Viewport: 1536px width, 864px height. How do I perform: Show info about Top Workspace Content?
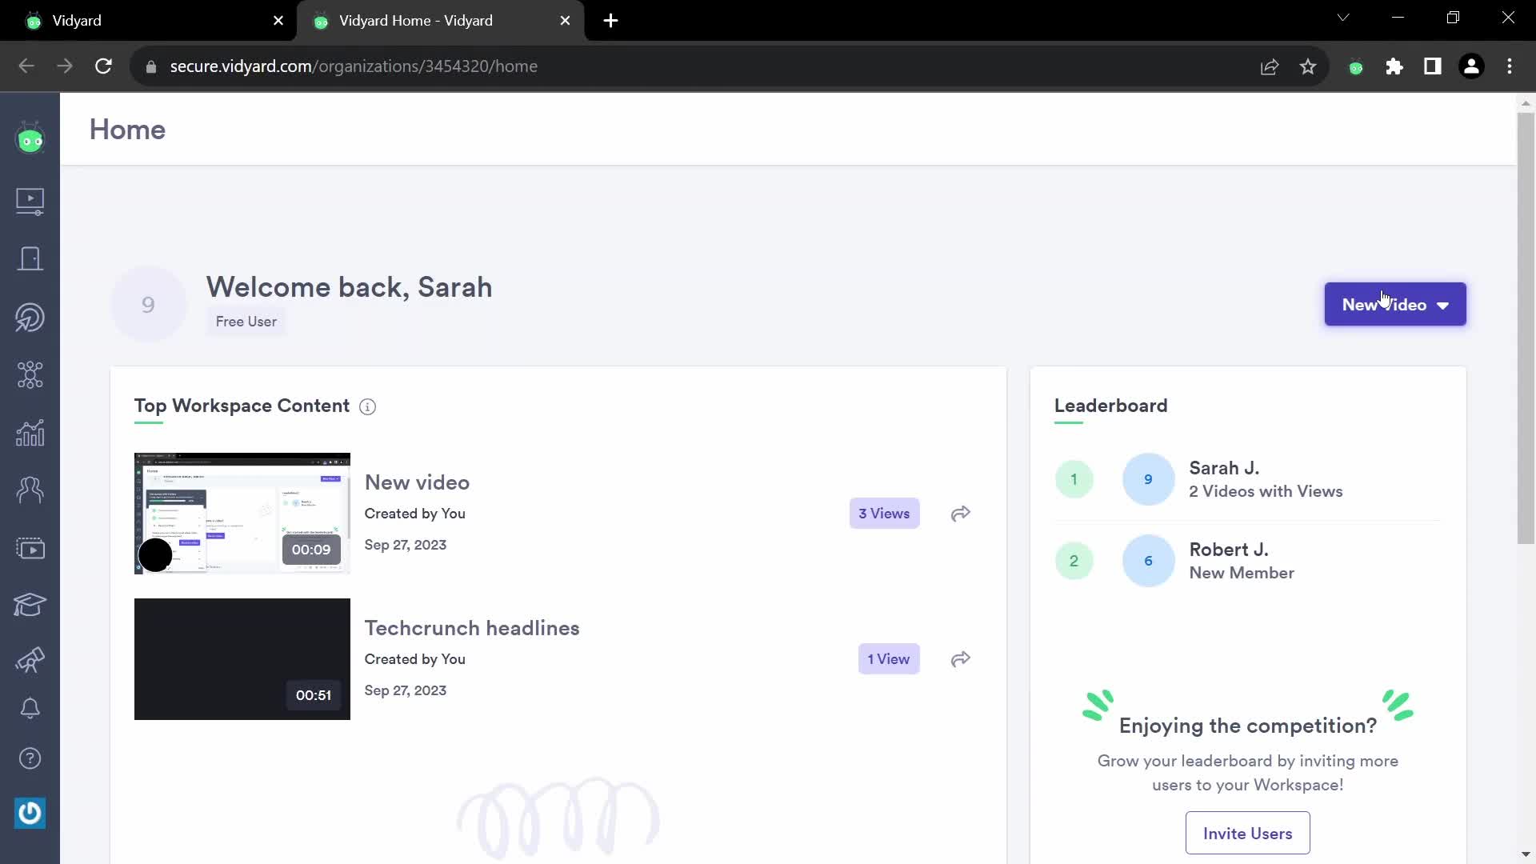(x=367, y=406)
